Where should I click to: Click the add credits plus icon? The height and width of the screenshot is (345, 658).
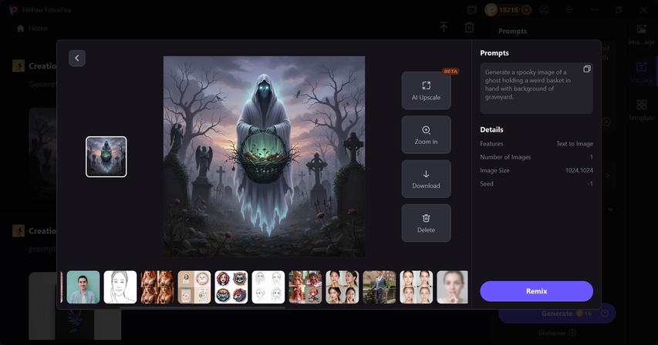tap(526, 10)
